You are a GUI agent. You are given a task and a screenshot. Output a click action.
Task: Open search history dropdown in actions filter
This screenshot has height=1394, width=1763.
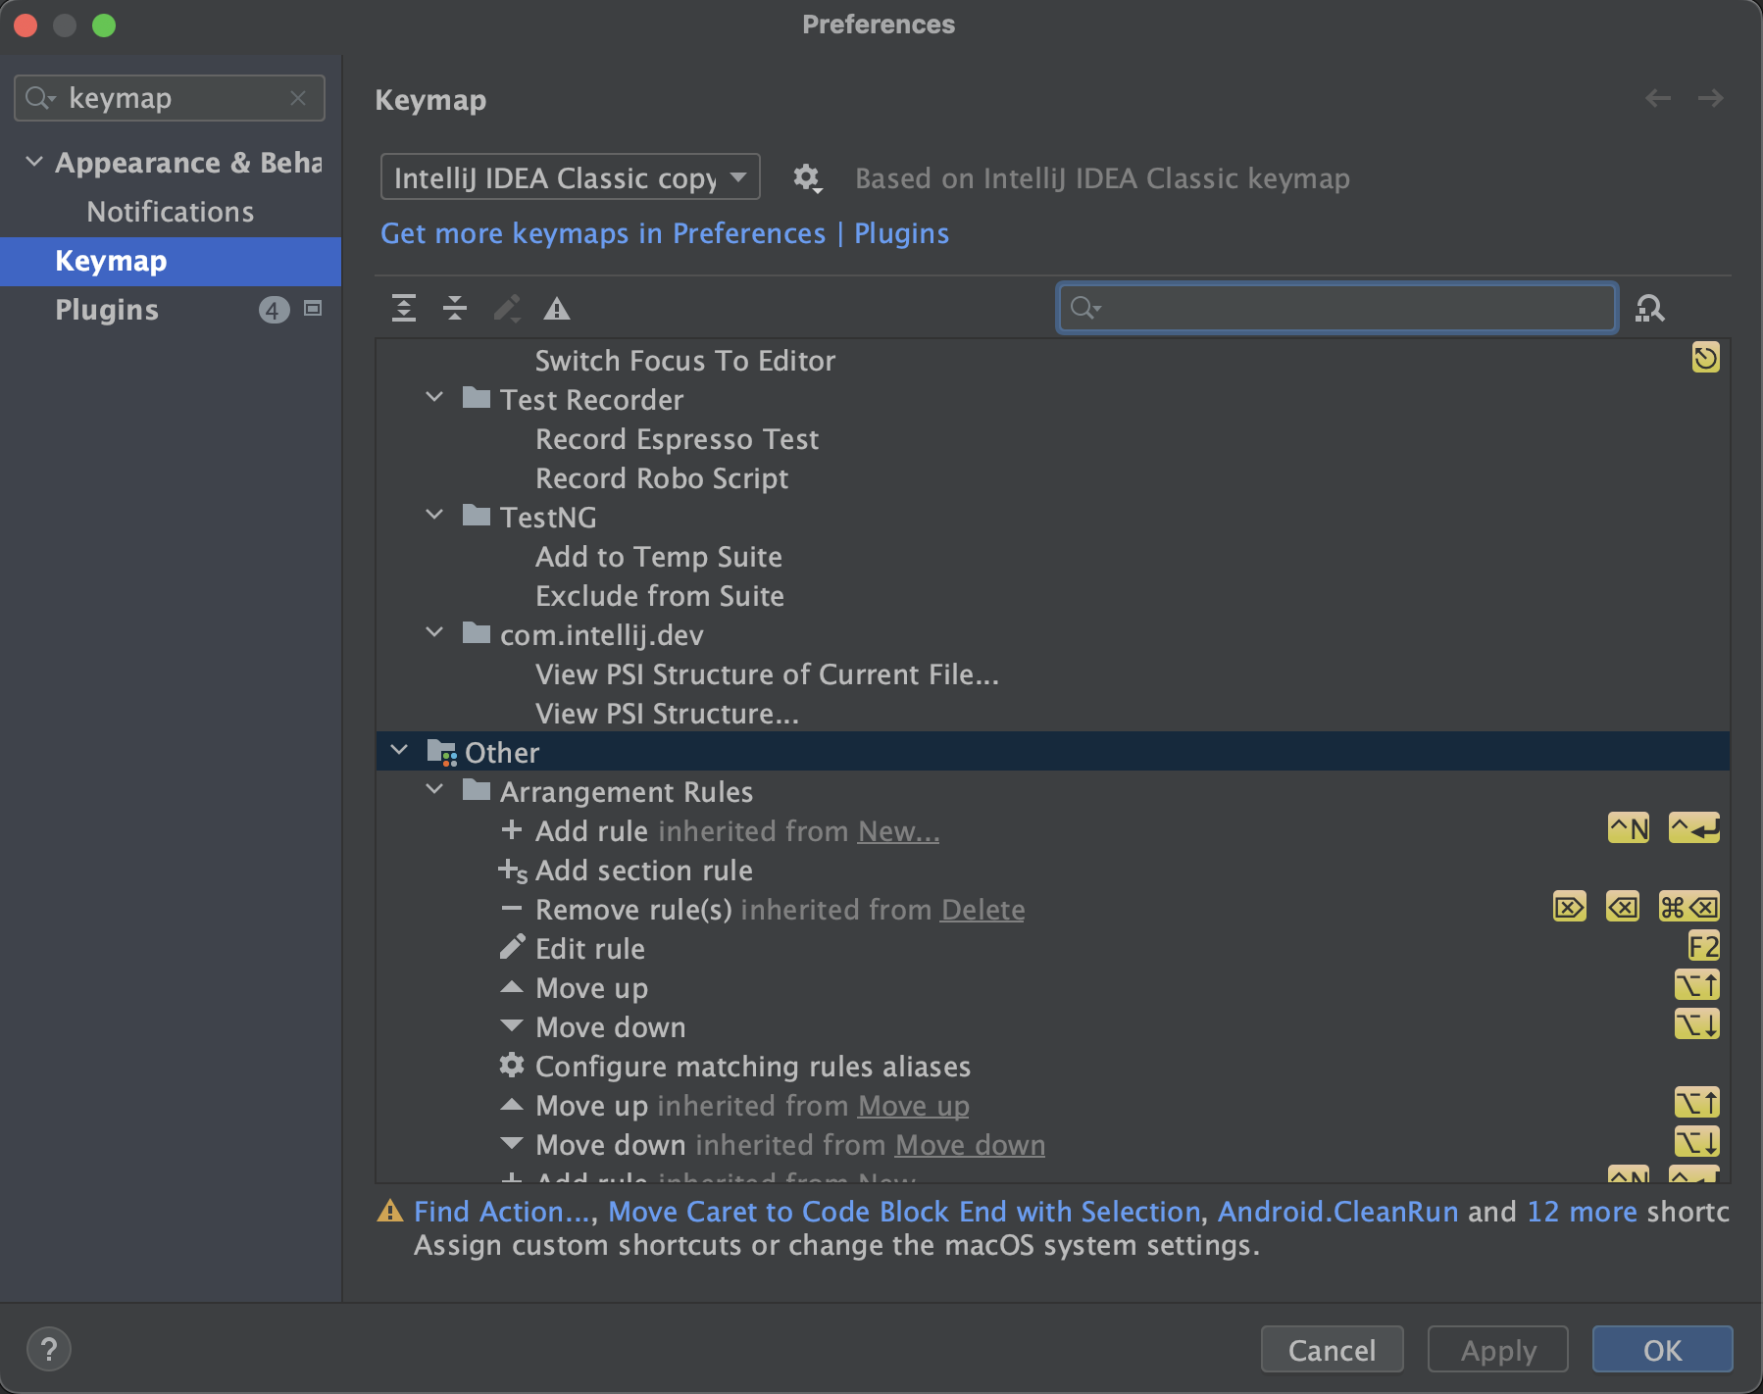click(x=1085, y=309)
